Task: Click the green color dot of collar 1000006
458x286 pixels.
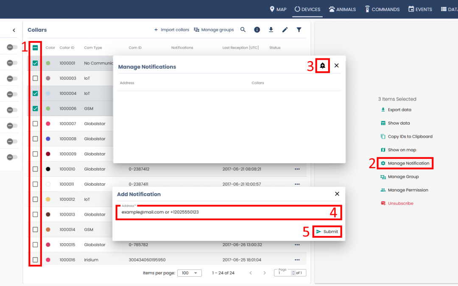Action: (48, 108)
